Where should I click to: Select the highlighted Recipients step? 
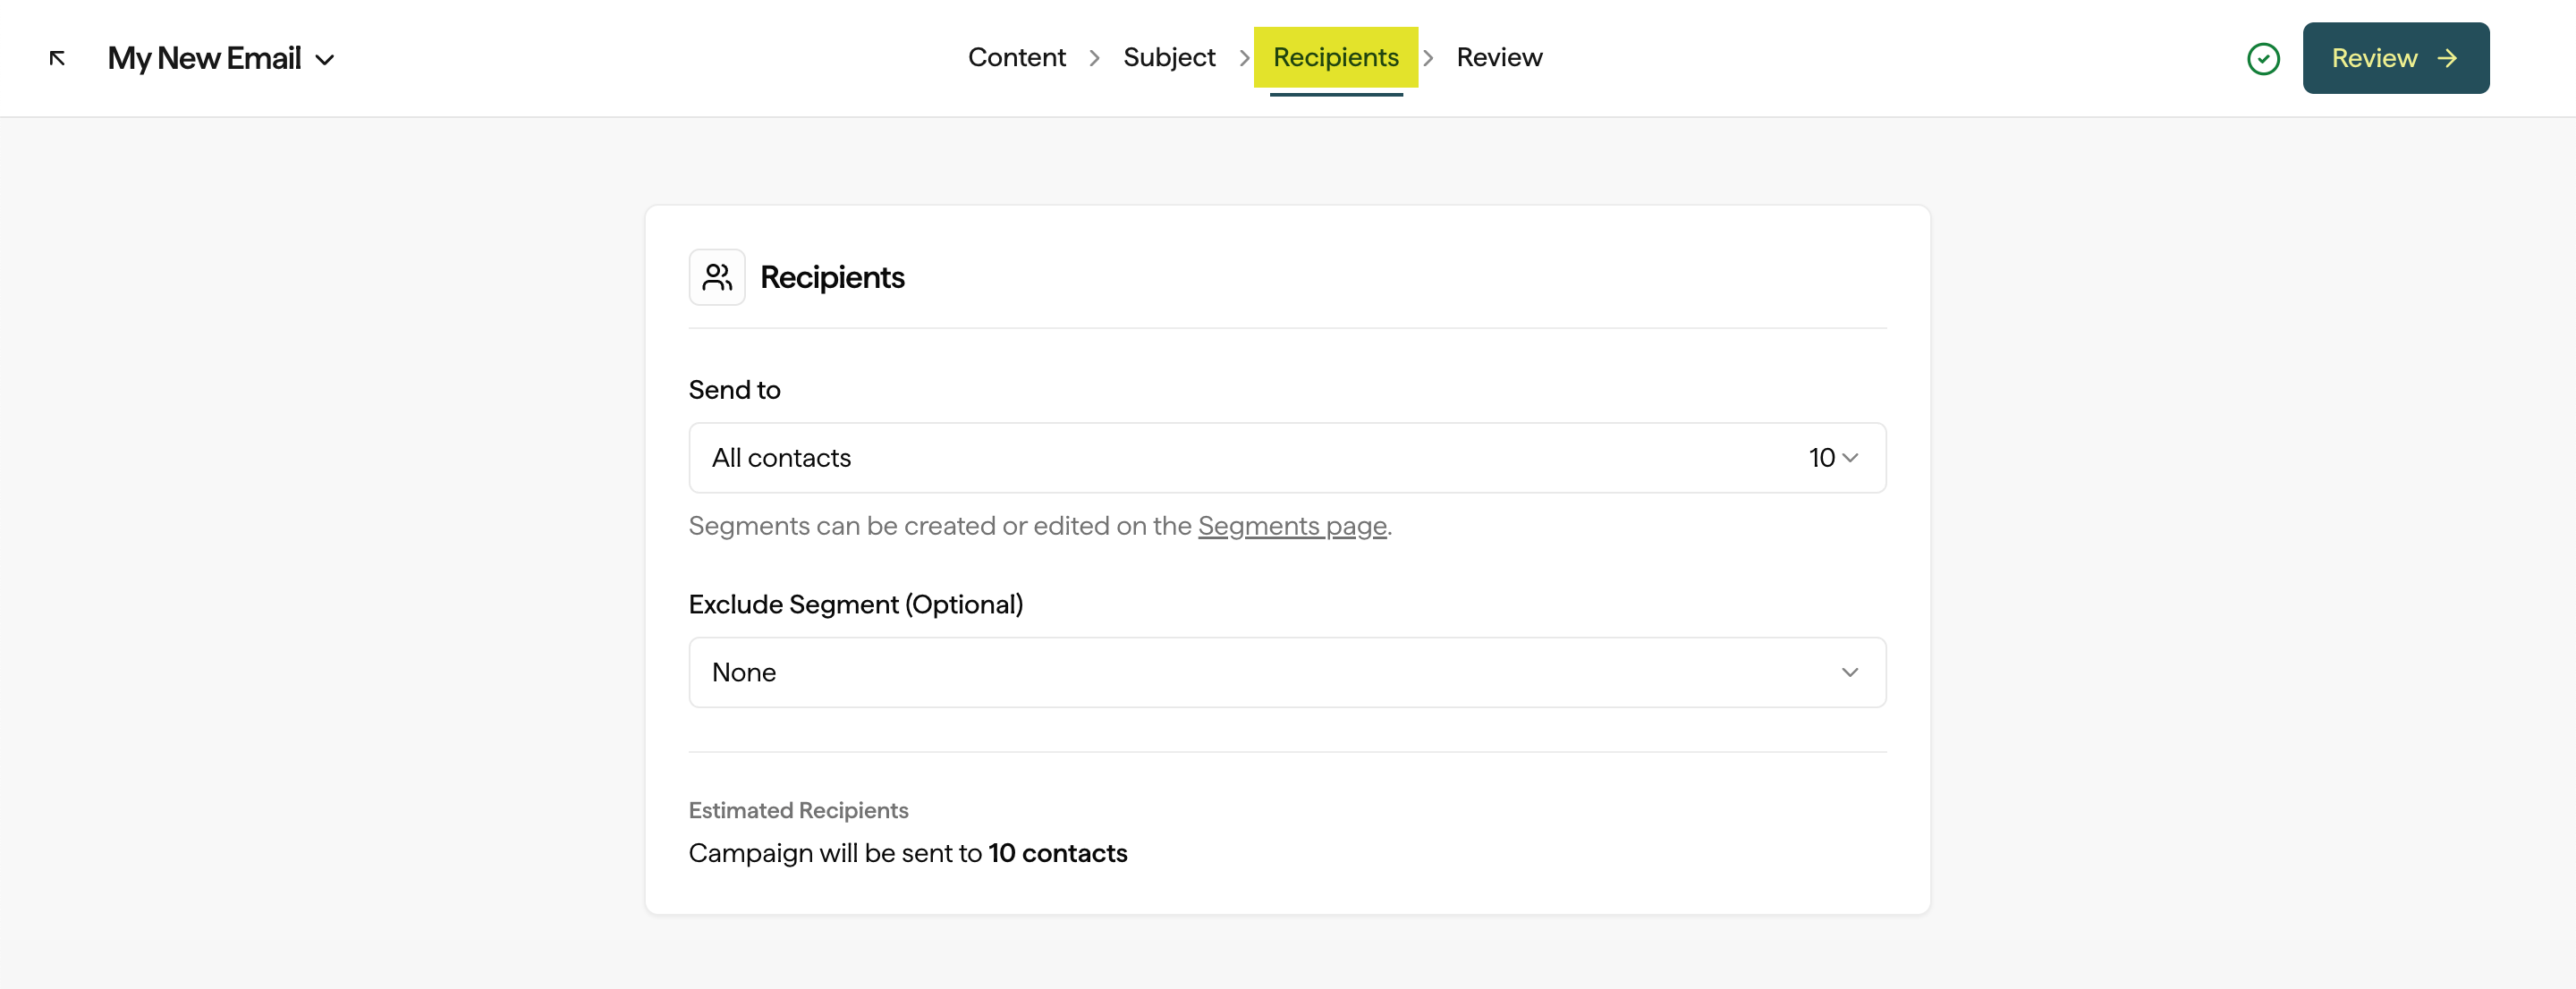(1335, 57)
